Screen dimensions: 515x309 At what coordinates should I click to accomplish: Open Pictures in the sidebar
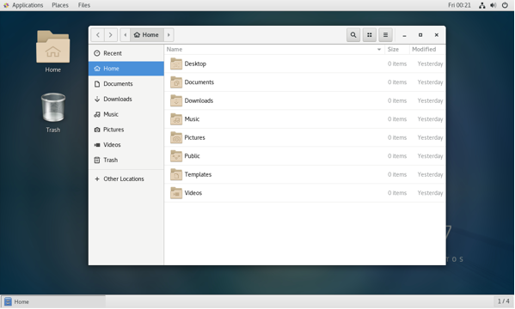coord(126,130)
